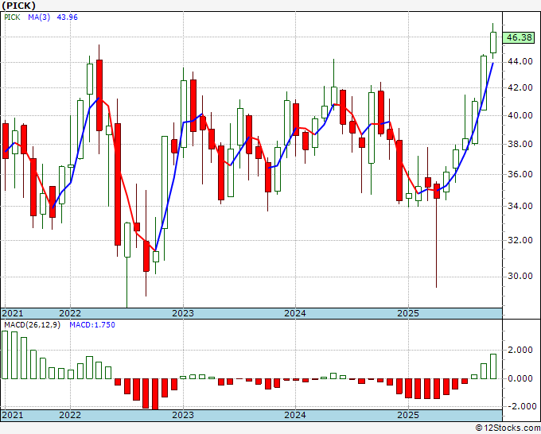Click the 34.00 price axis label
The width and height of the screenshot is (541, 434).
[x=520, y=206]
